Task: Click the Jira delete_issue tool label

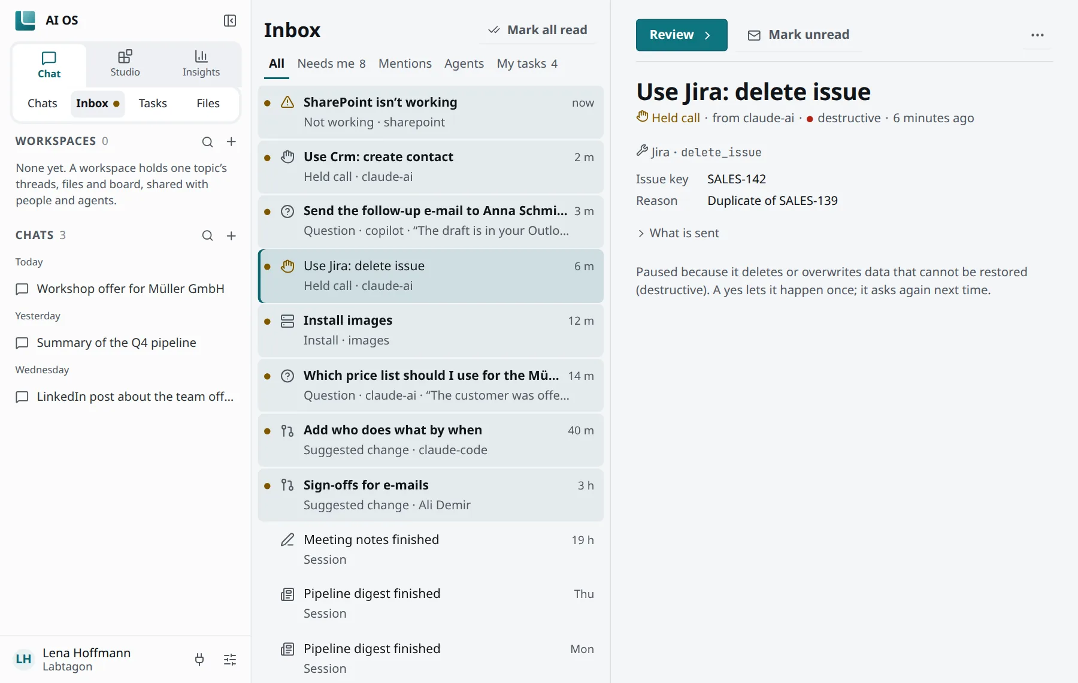Action: 699,152
